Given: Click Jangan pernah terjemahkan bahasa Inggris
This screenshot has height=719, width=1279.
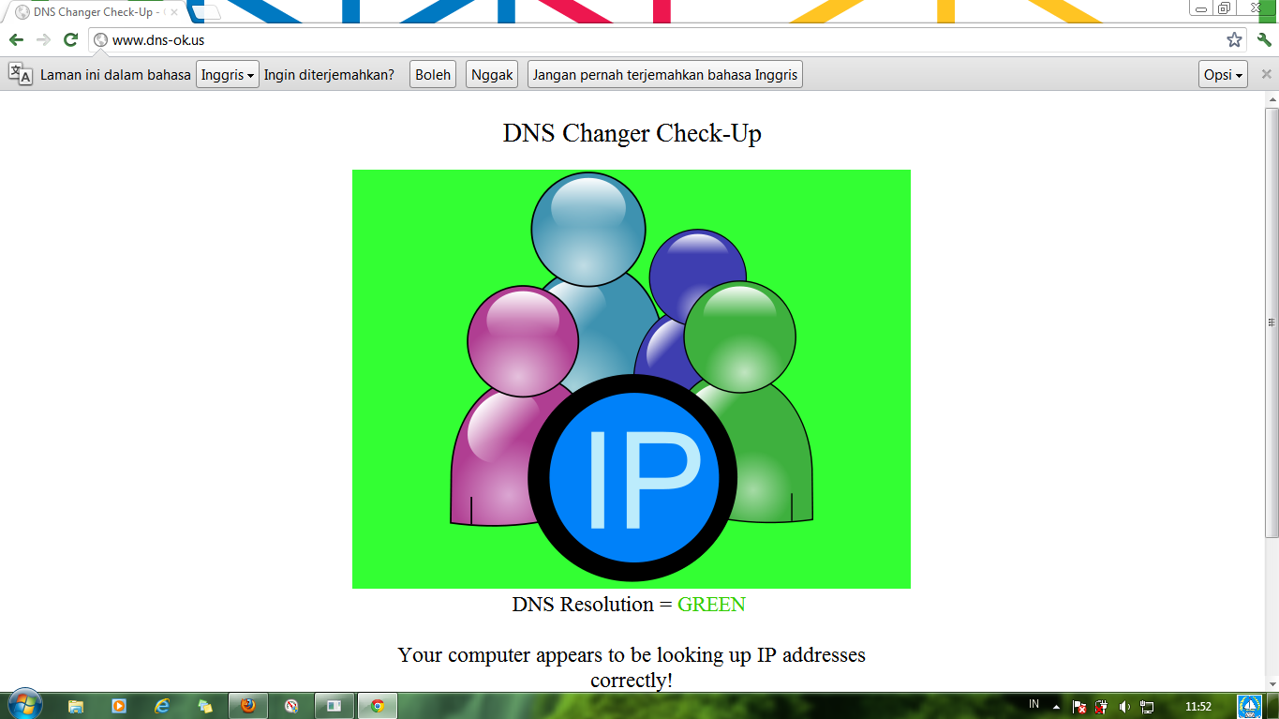Looking at the screenshot, I should coord(665,75).
